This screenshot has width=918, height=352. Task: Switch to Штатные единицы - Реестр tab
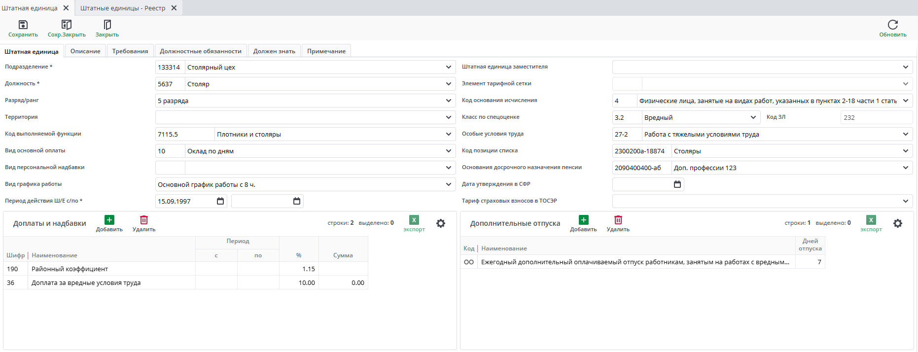pos(123,8)
